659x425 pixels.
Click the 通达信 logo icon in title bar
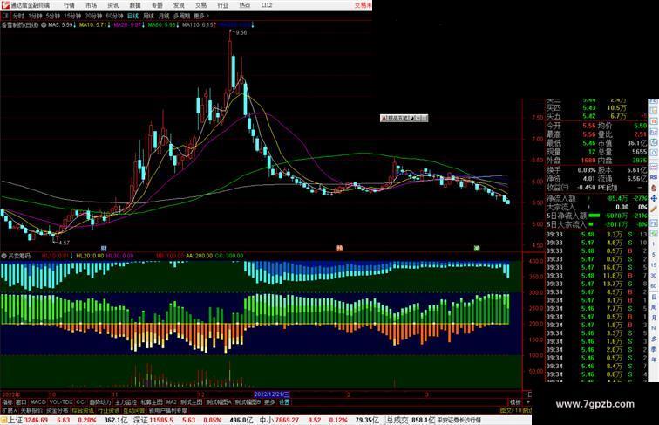tap(5, 5)
